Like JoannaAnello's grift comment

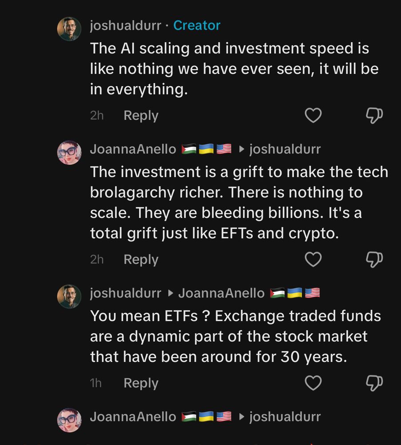click(313, 259)
